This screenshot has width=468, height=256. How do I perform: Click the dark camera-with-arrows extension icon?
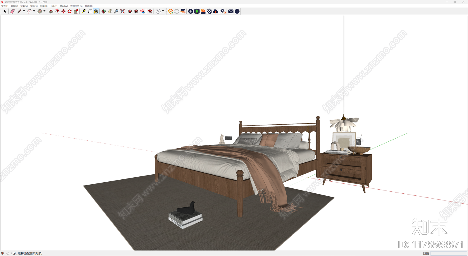point(183,11)
